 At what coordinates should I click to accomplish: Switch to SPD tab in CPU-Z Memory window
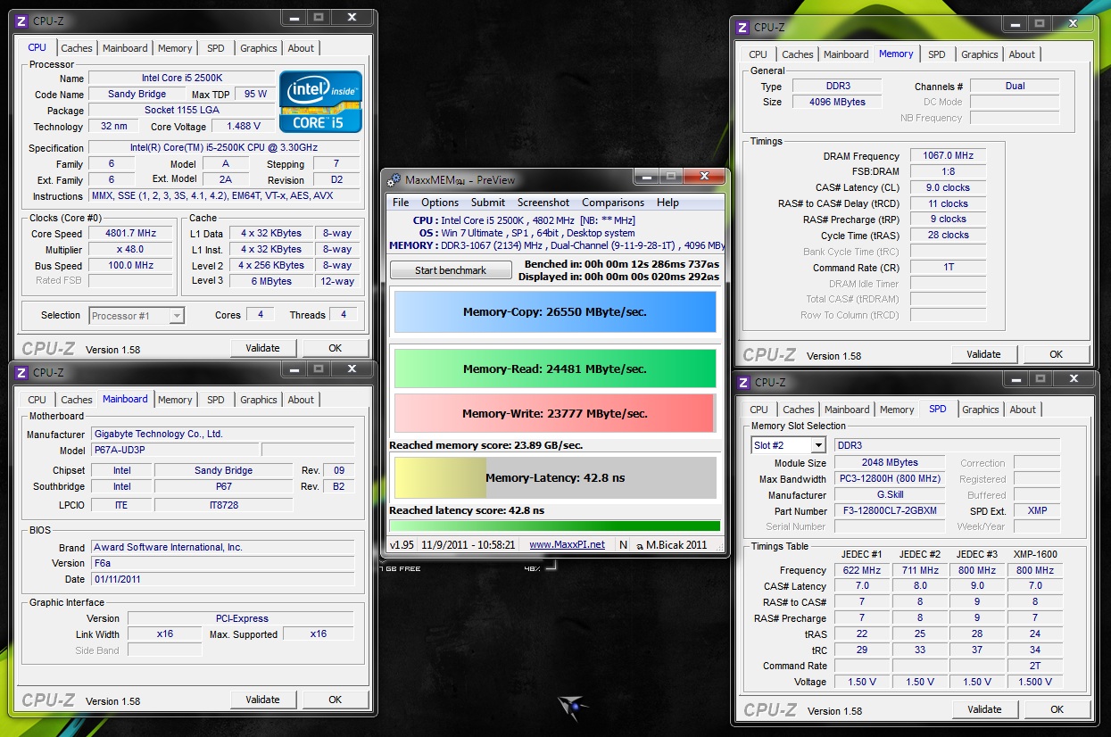937,54
